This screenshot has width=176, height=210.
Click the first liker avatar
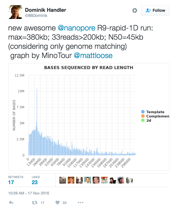coord(63,180)
